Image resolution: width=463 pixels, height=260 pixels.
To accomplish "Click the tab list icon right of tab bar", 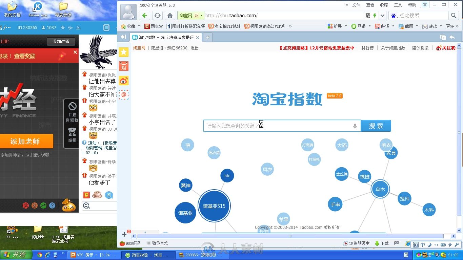I will (x=443, y=37).
